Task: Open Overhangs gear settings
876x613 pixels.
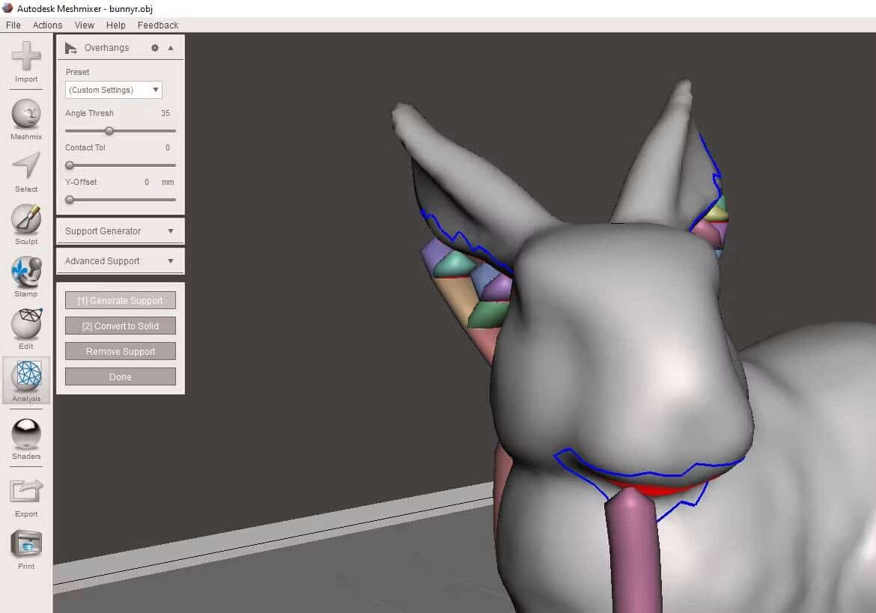Action: 155,48
